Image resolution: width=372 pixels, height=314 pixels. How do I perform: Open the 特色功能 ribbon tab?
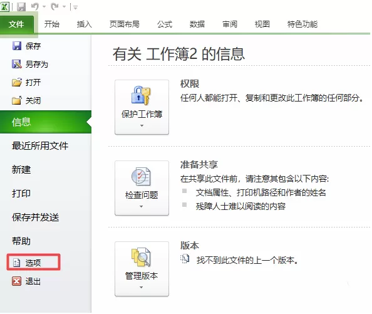[302, 24]
